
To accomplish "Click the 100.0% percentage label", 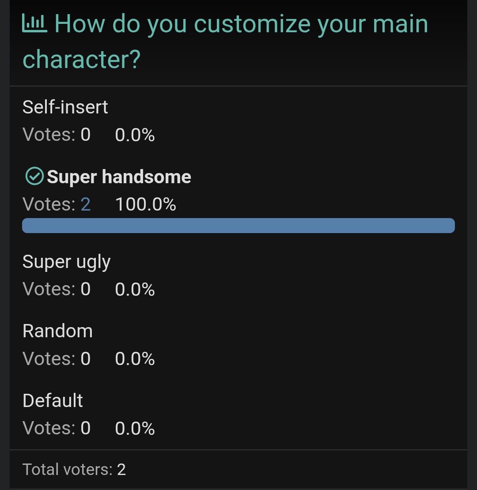I will [x=146, y=204].
